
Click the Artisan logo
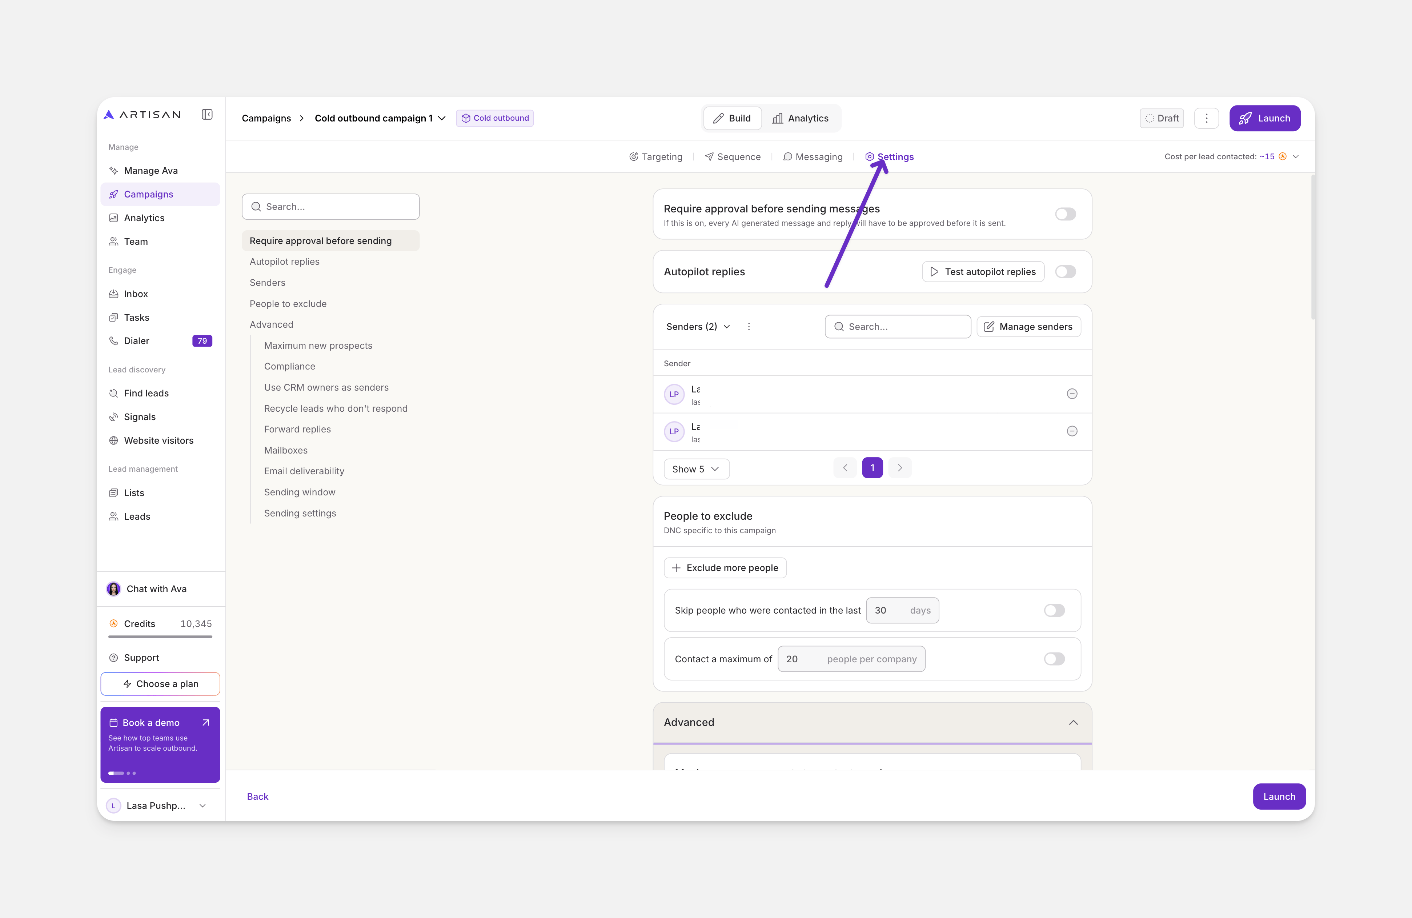pos(143,115)
